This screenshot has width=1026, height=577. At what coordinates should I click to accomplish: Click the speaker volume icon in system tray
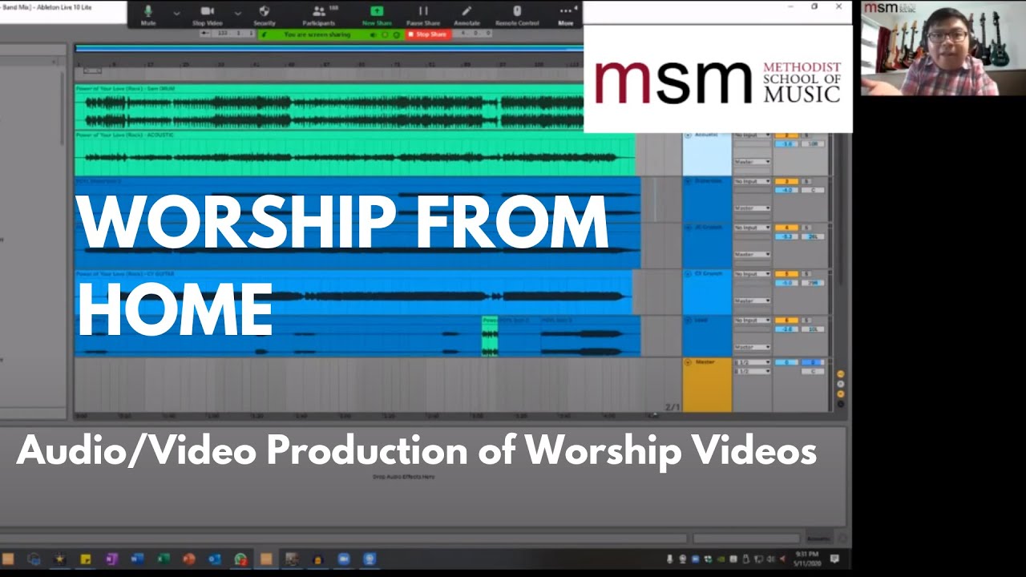[770, 559]
